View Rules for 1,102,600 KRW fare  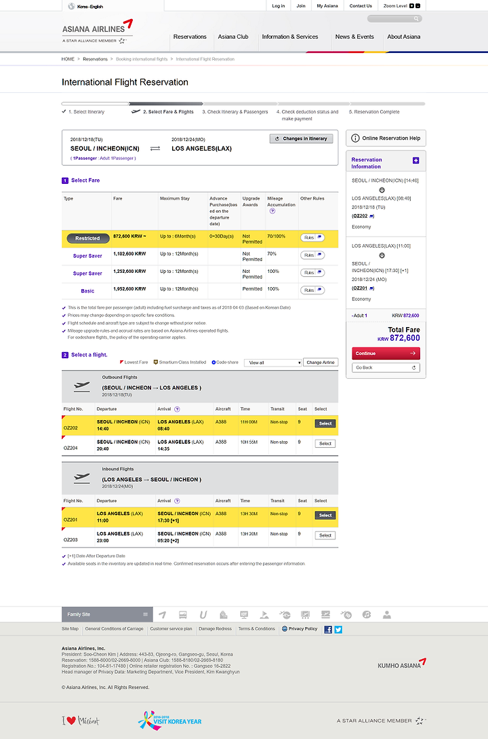(x=312, y=255)
